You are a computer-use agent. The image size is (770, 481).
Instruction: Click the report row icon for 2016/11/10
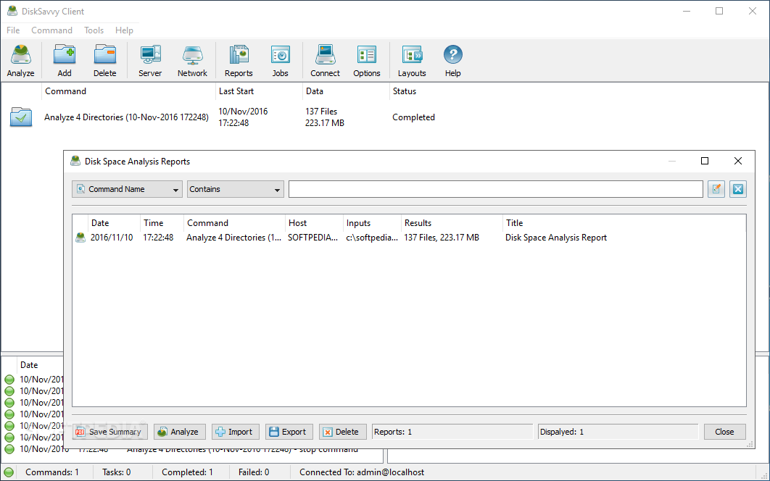click(x=80, y=238)
